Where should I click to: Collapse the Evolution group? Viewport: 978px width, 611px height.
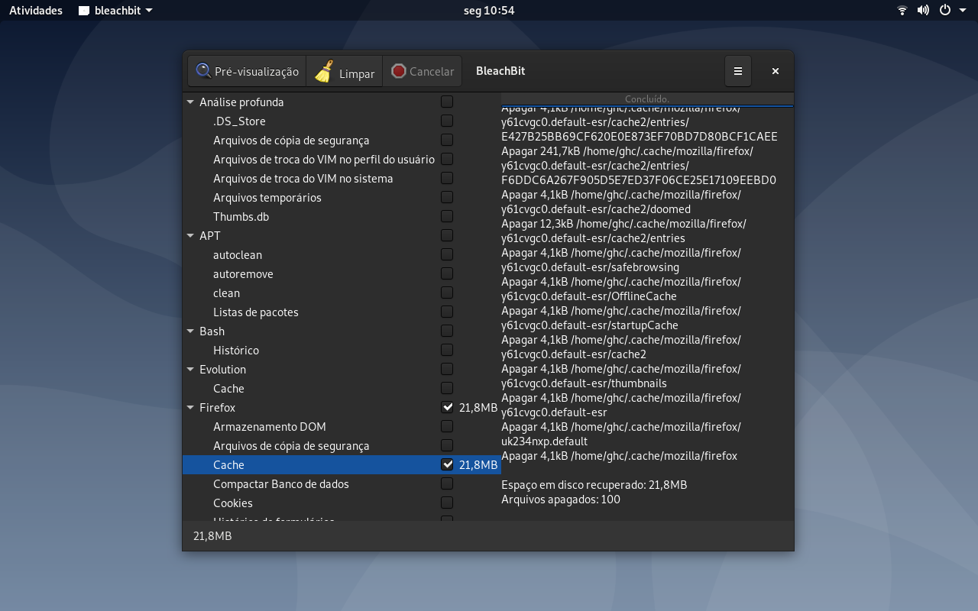[190, 369]
